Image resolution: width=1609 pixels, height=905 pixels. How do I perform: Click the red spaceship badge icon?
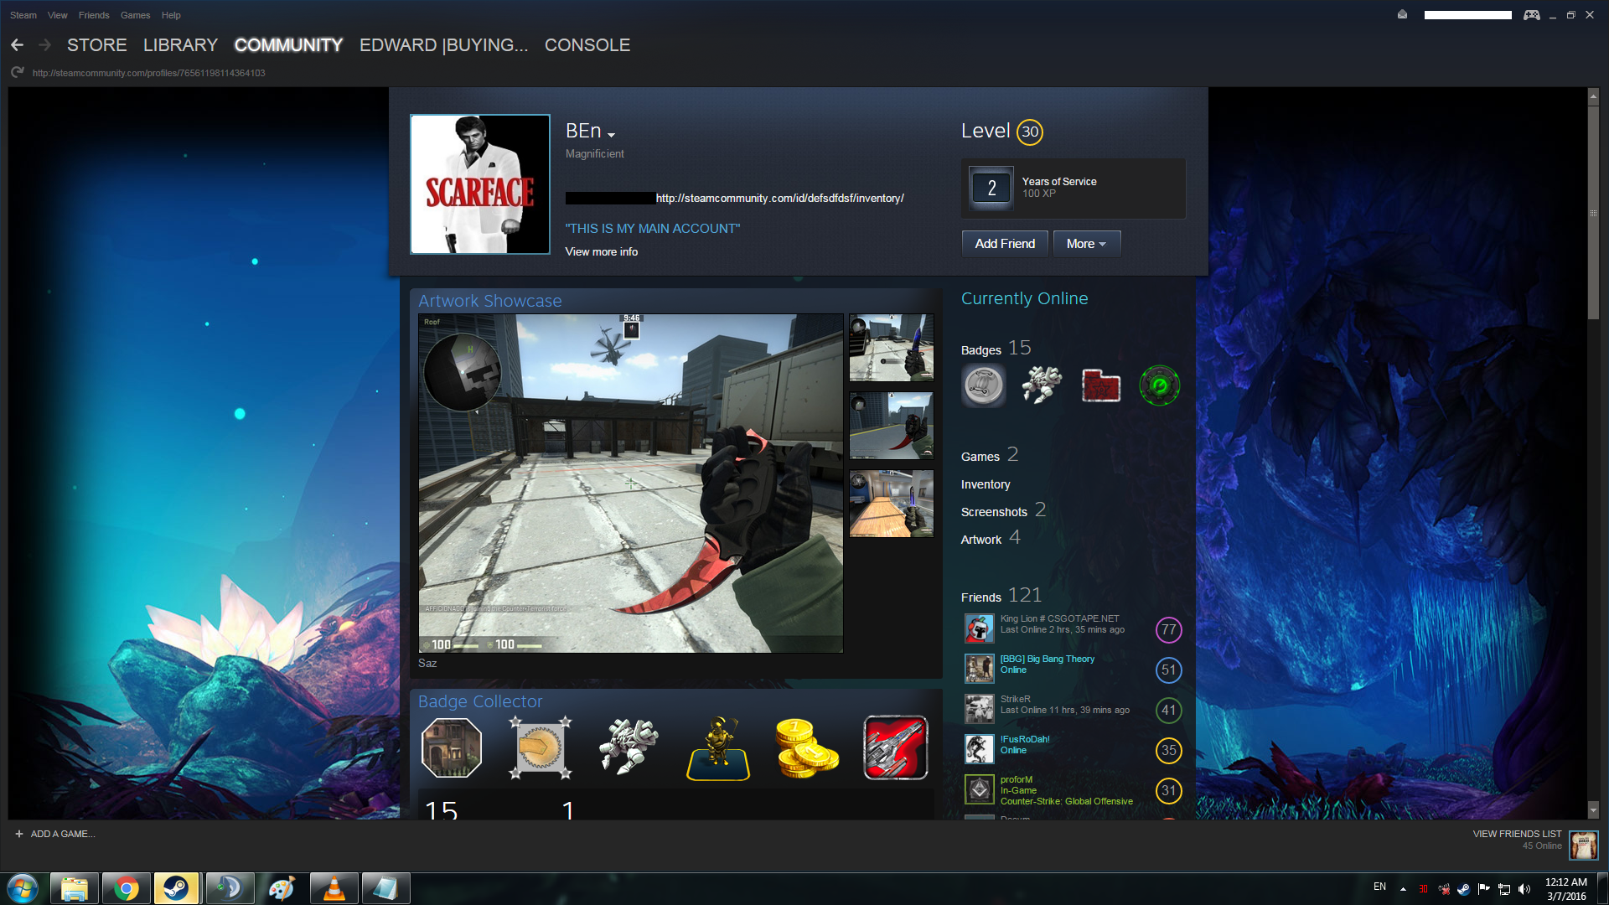coord(895,747)
